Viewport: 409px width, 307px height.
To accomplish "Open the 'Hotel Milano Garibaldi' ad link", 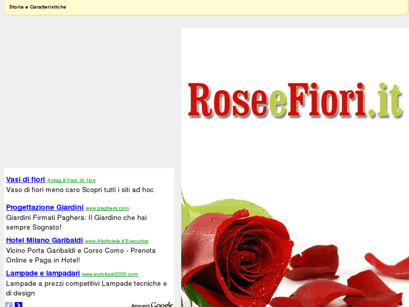I will 44,240.
